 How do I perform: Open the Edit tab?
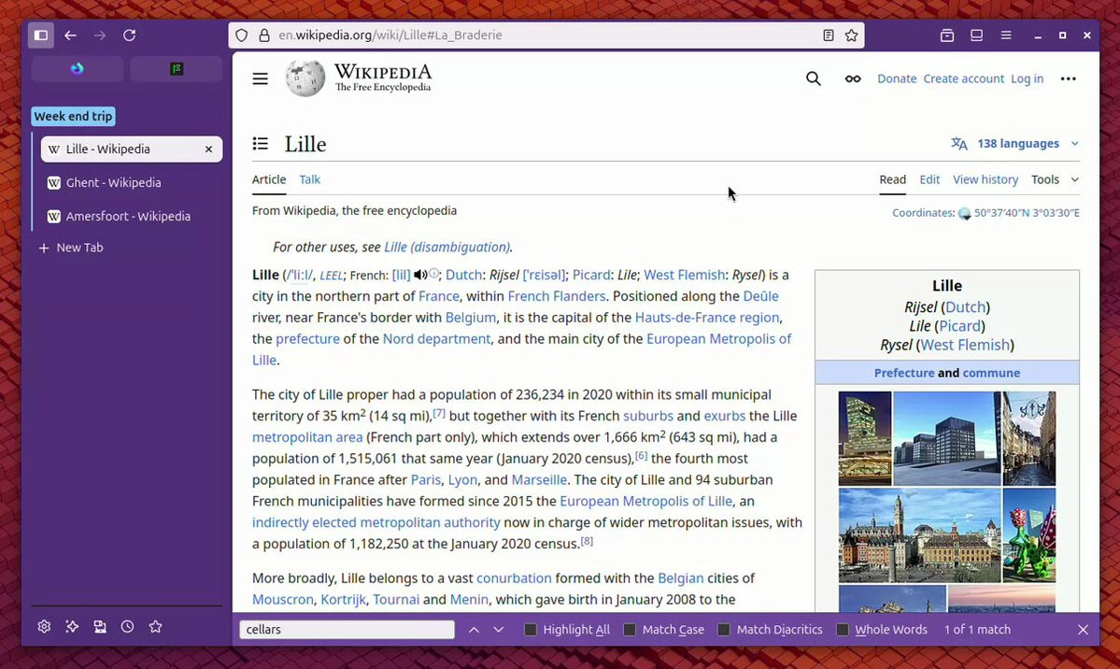click(929, 179)
